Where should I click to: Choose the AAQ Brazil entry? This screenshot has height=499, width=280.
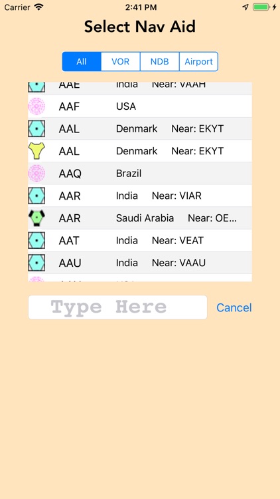pos(140,174)
